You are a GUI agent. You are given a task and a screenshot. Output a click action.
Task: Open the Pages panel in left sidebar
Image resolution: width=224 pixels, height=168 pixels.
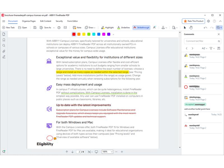tap(4, 34)
